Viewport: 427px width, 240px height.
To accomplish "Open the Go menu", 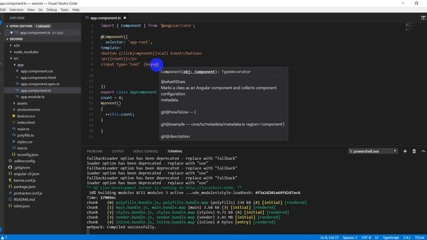I will (40, 10).
